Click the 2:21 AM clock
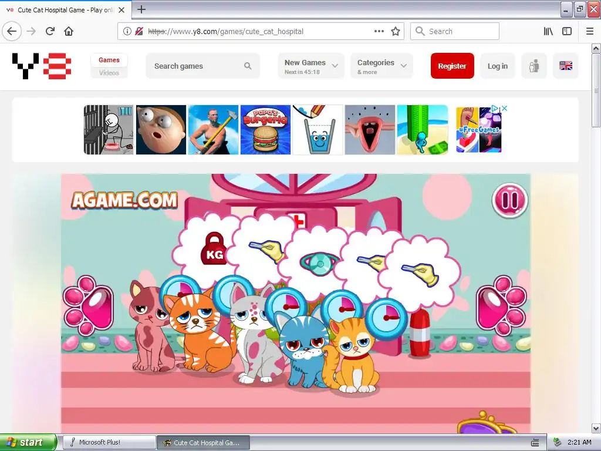This screenshot has height=451, width=601. pos(579,442)
